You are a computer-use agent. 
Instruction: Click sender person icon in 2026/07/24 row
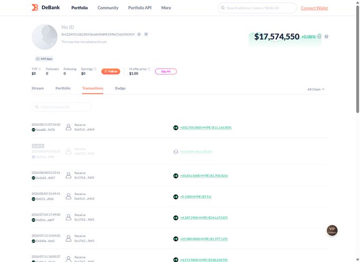[x=68, y=217]
